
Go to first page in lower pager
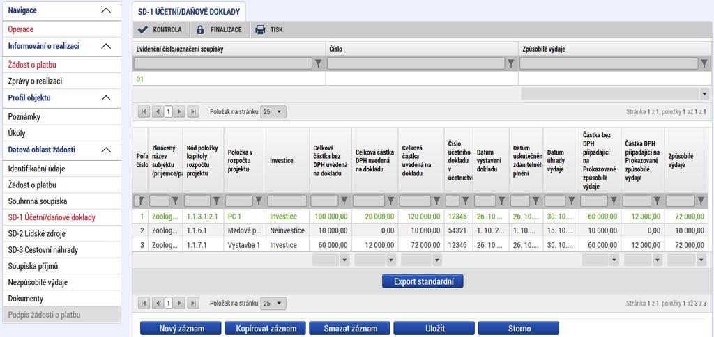point(144,303)
